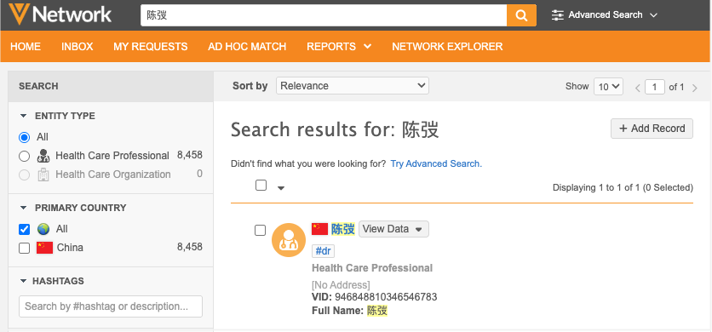Open the Sort by Relevance dropdown

[x=353, y=86]
